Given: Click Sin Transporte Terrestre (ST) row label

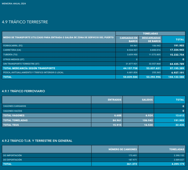Looking at the screenshot, I should [20, 63].
